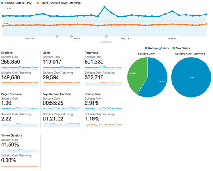Select the peak data point on blue line
Screen dimensions: 213x171
[105, 7]
